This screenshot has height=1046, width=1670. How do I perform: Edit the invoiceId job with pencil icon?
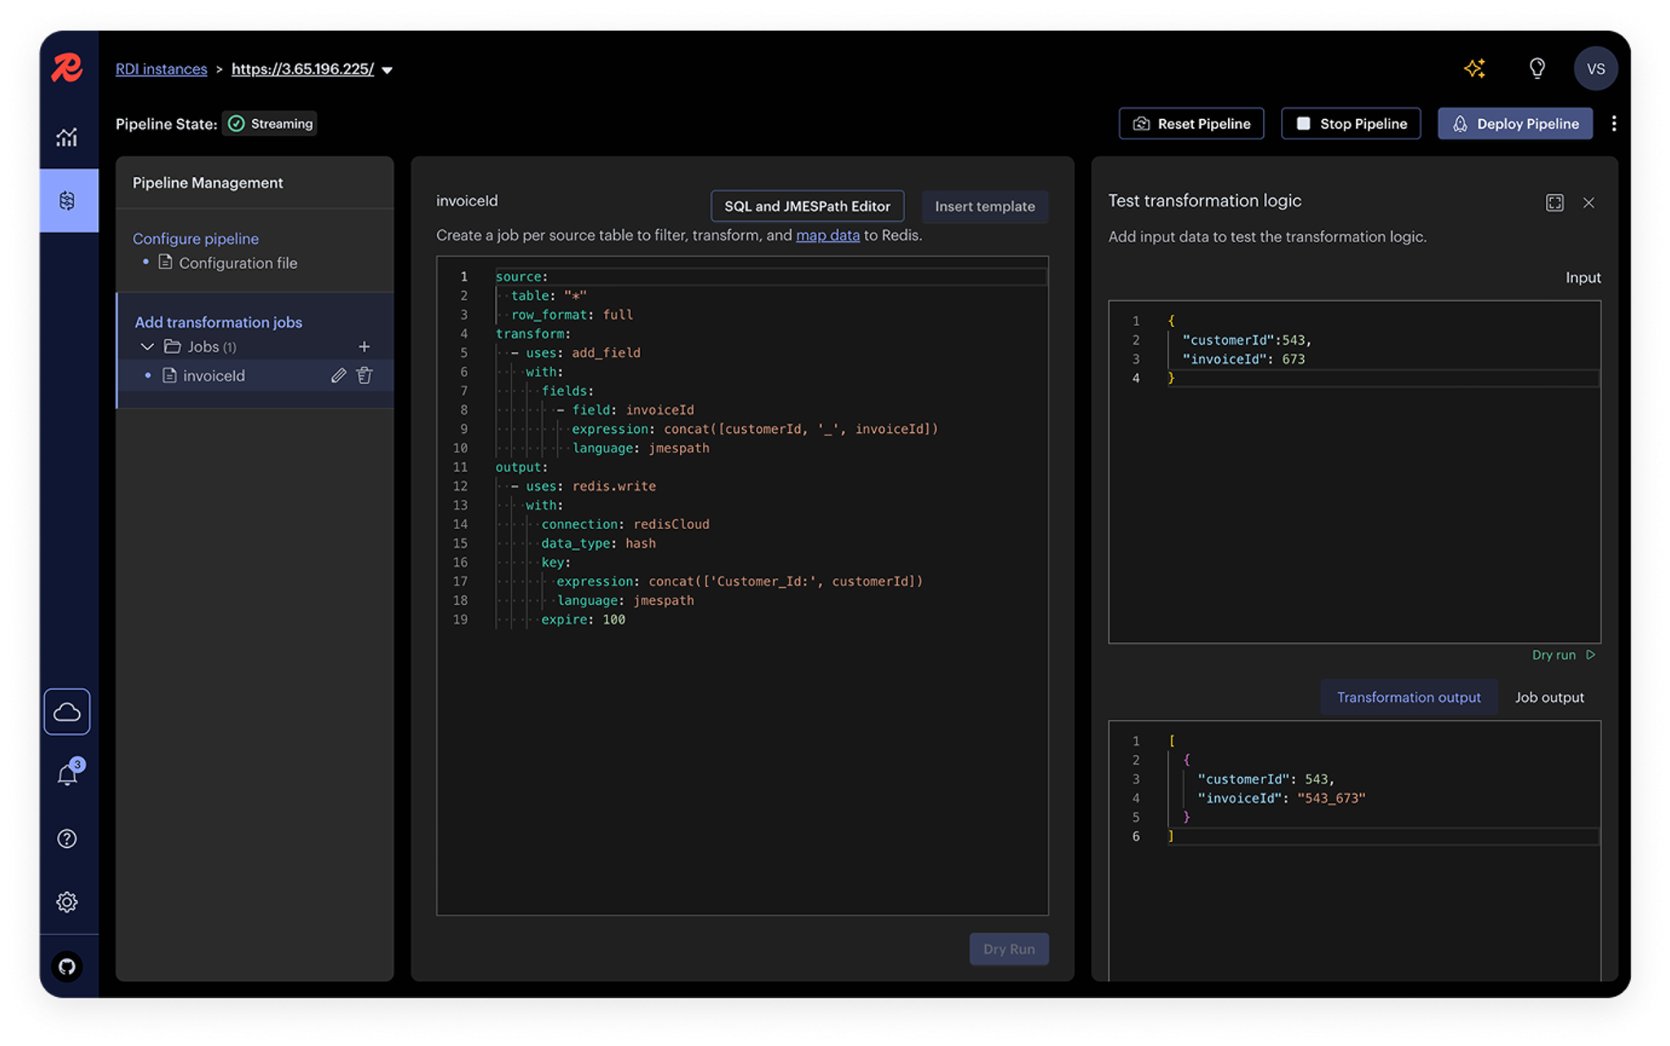(338, 376)
